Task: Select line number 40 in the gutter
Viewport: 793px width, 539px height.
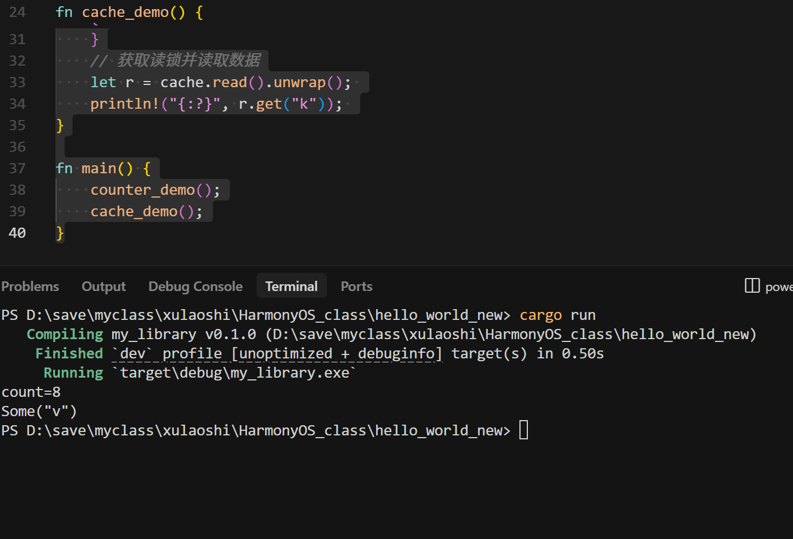Action: (18, 233)
